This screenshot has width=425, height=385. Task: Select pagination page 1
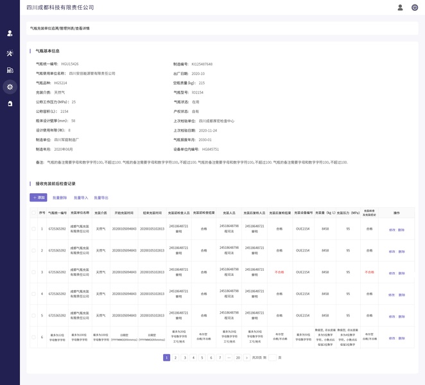[166, 357]
